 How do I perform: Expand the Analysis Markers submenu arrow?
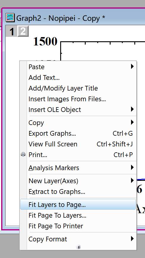tap(132, 168)
